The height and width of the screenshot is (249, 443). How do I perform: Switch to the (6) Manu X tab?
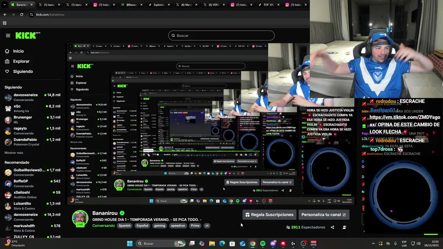pos(186,5)
